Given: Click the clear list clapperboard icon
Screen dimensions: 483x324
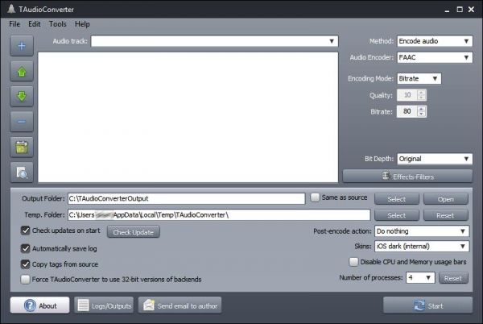Looking at the screenshot, I should [x=22, y=147].
